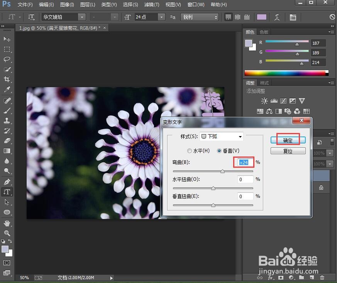Select the Vertical Type tool
The height and width of the screenshot is (283, 337).
(7, 192)
